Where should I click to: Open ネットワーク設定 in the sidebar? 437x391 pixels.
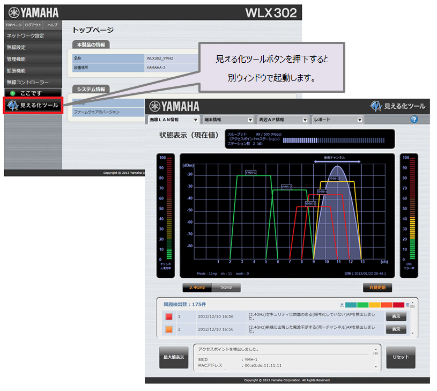[26, 36]
